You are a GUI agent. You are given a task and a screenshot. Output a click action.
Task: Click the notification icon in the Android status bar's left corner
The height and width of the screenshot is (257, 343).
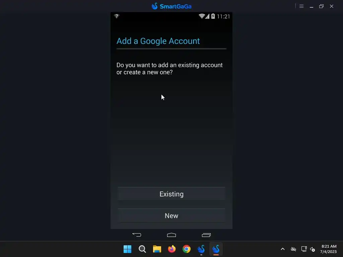point(117,16)
